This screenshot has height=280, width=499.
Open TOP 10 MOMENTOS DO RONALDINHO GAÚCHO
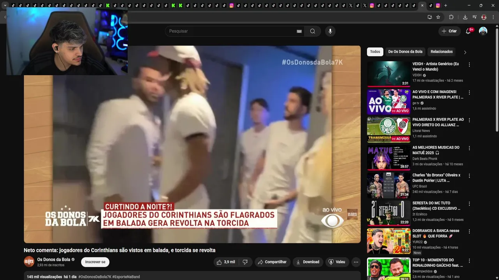pos(438,262)
